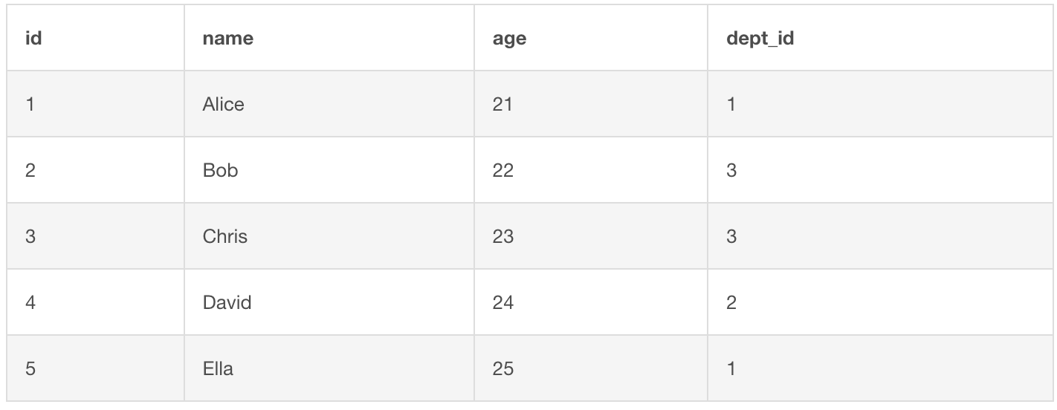Click the id cell in Ella's row
The width and height of the screenshot is (1057, 410).
[30, 369]
